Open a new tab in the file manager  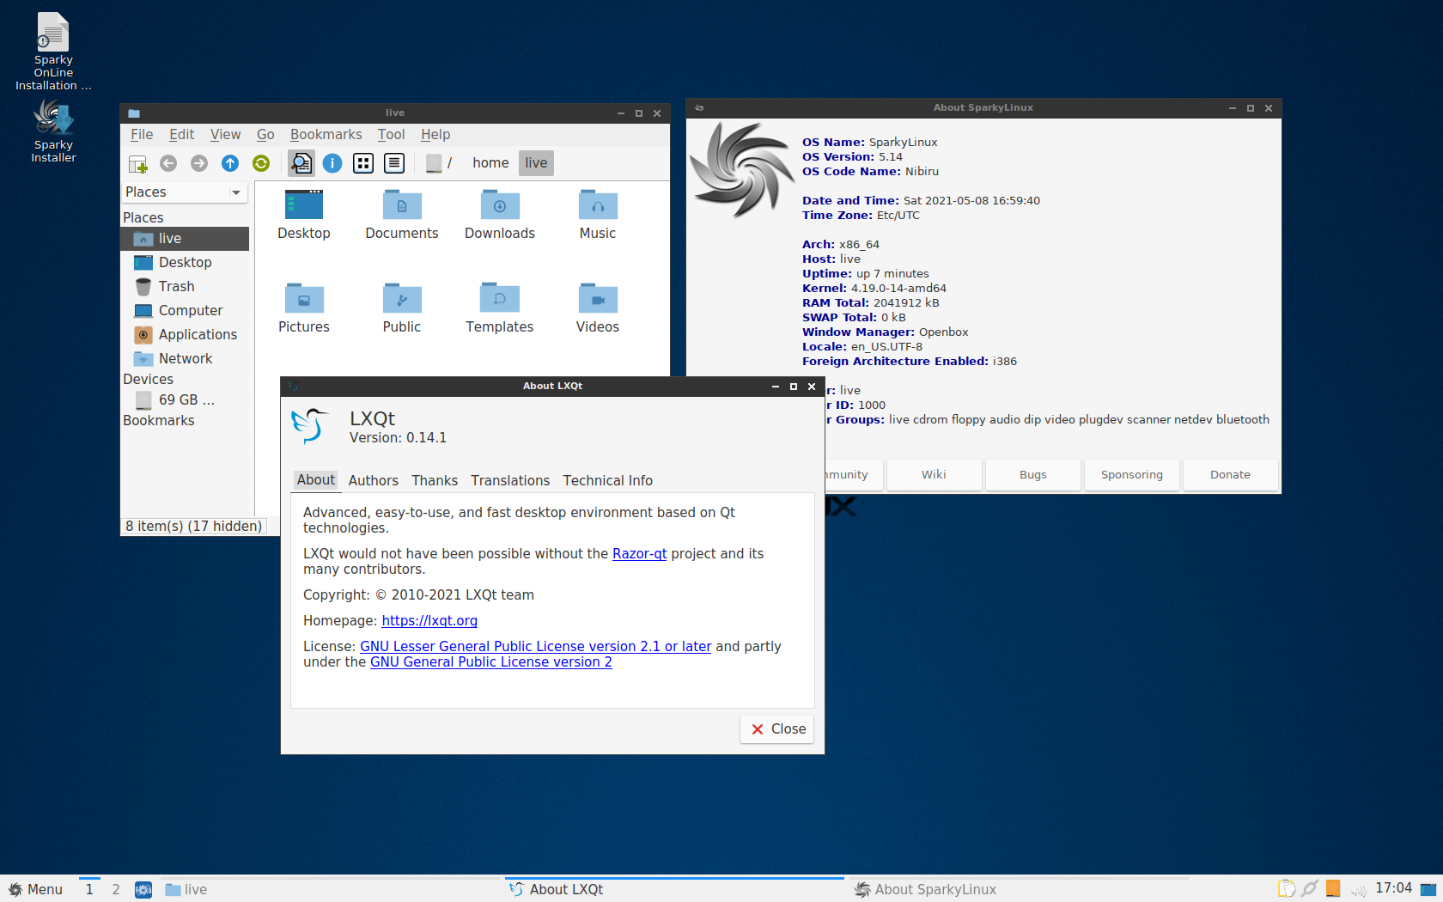point(137,163)
